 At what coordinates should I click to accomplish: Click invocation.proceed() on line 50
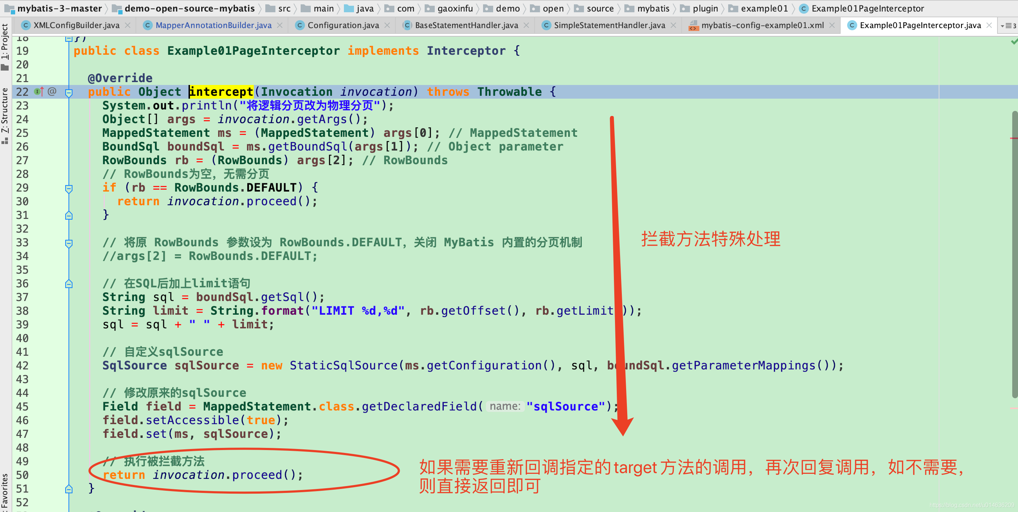(227, 475)
